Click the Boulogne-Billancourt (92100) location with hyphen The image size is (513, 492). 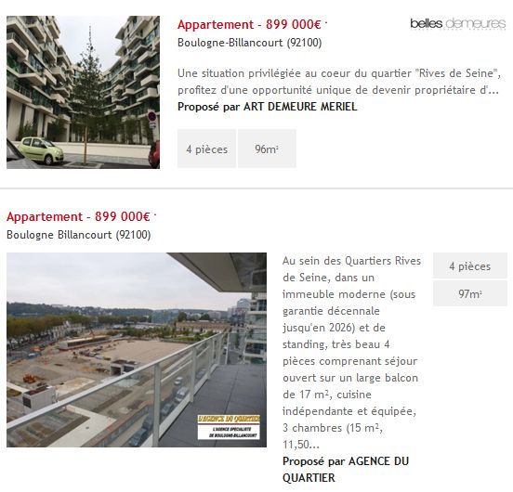250,43
